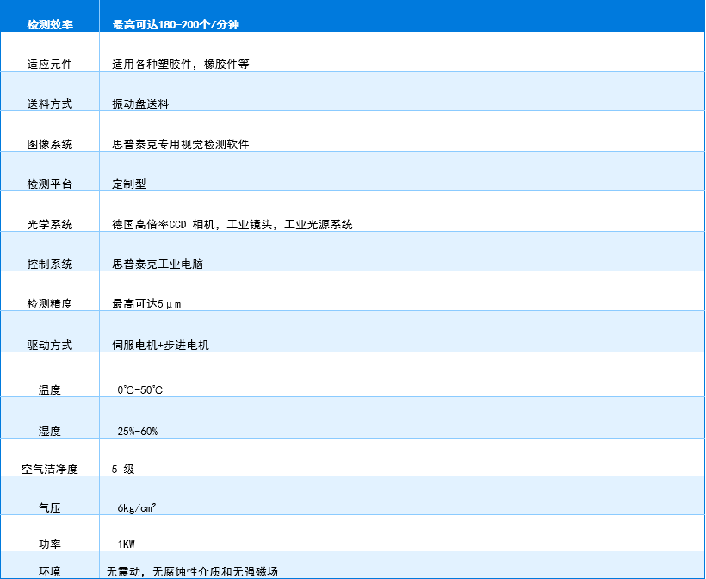Select 思普泰克专用视觉检测软件 text
The image size is (706, 579).
pyautogui.click(x=181, y=145)
